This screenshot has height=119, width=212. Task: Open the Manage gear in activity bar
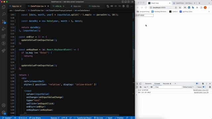[x=4, y=112]
